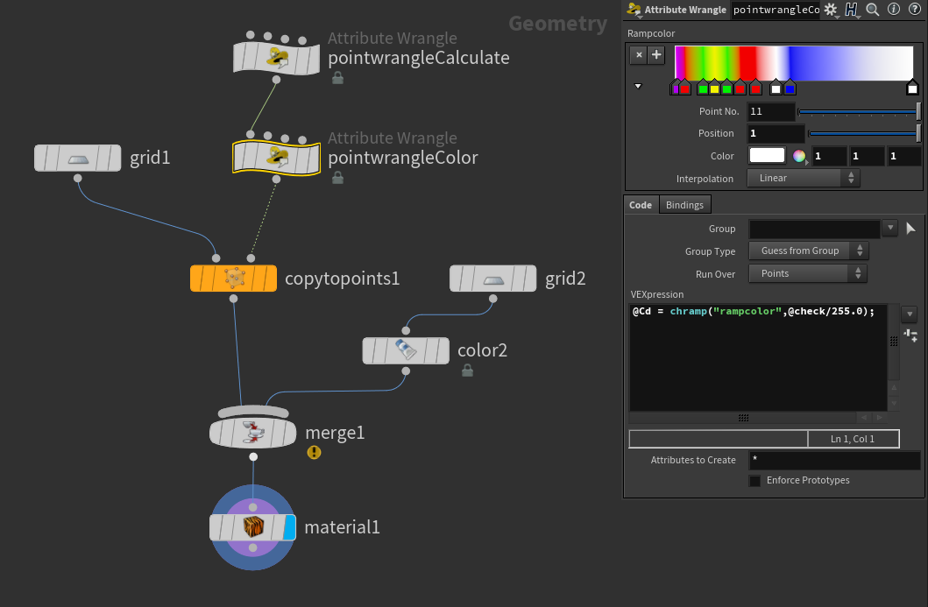Click the group selection arrow icon
This screenshot has height=607, width=928.
pyautogui.click(x=910, y=229)
